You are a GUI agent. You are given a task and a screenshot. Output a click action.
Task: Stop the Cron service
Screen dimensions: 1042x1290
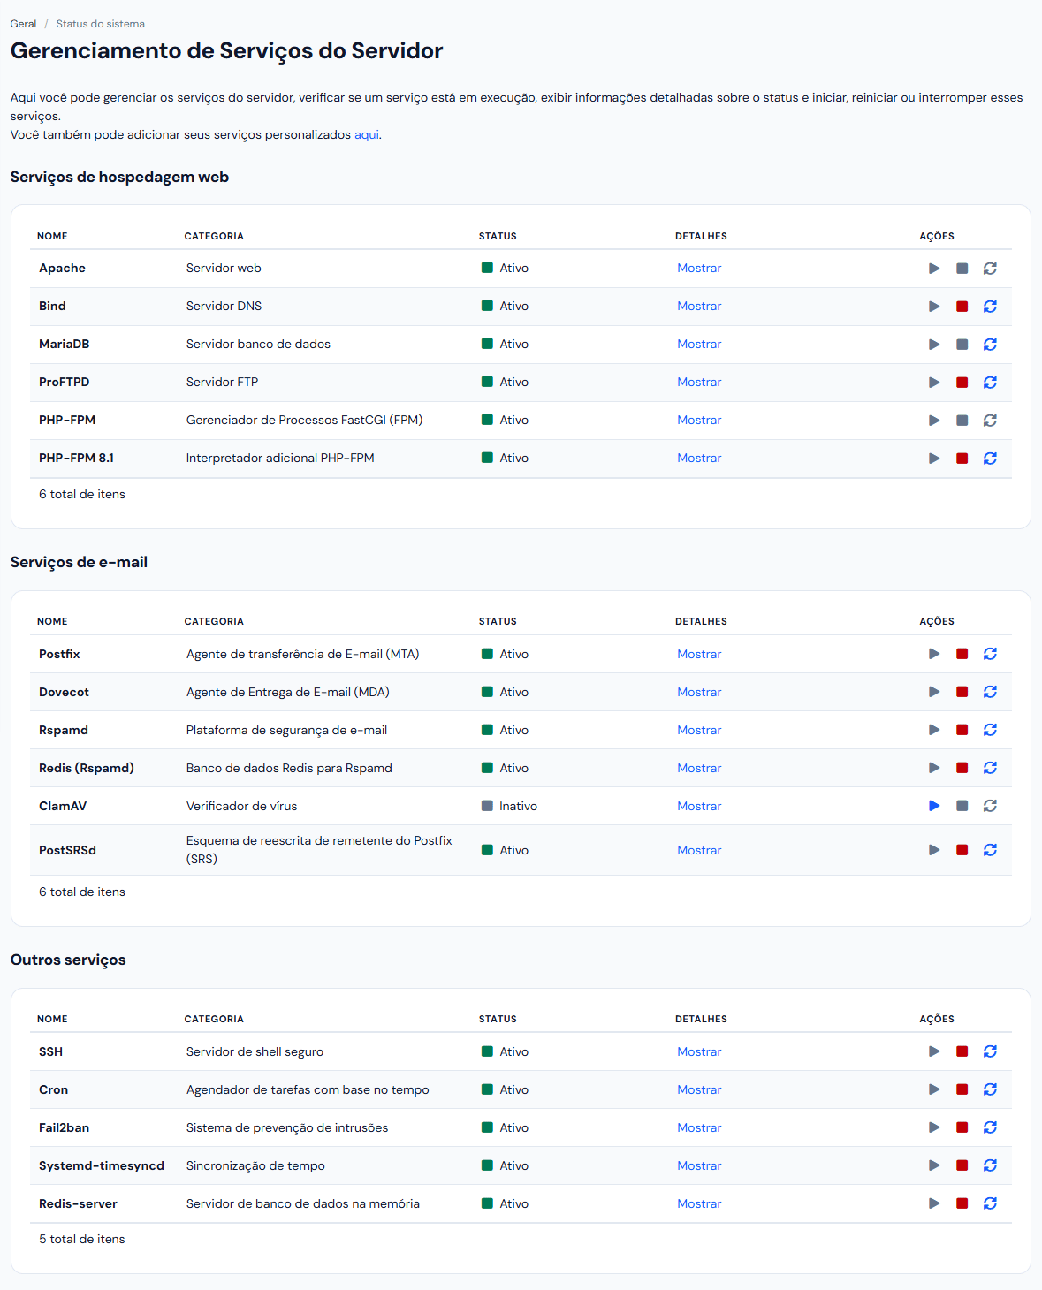(x=962, y=1089)
